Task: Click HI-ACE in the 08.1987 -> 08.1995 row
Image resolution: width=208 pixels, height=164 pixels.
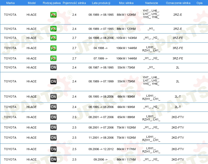Action: point(31,67)
